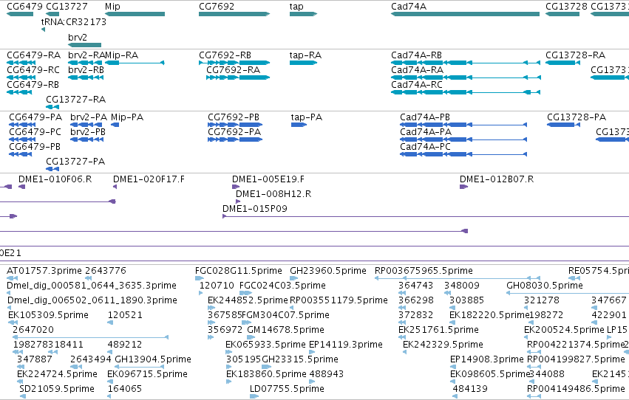Click the GH13904.5prime EST feature
Screen dimensions: 629x400
click(x=140, y=367)
